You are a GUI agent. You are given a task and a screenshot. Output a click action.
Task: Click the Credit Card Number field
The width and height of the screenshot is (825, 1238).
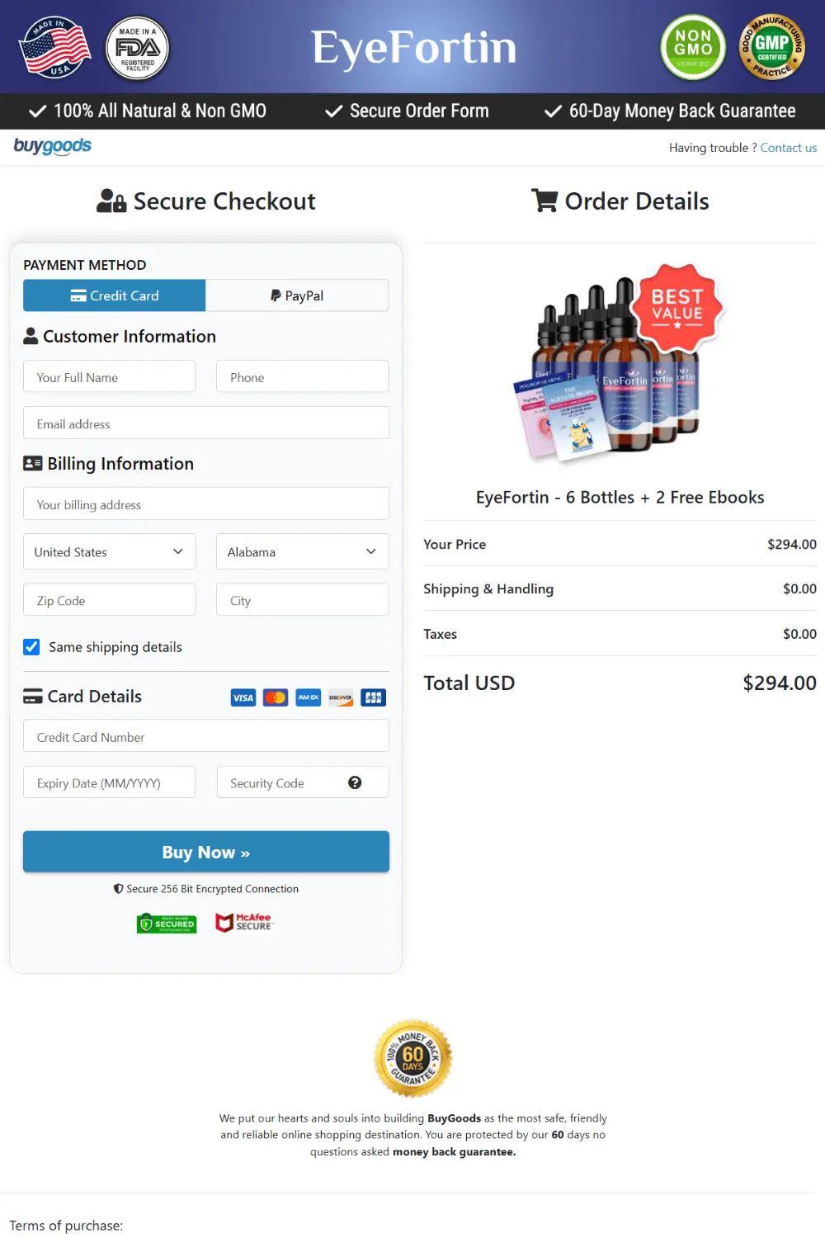pos(206,736)
